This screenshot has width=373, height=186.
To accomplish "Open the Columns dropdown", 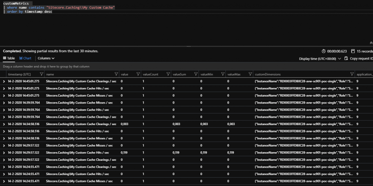I will coord(46,58).
